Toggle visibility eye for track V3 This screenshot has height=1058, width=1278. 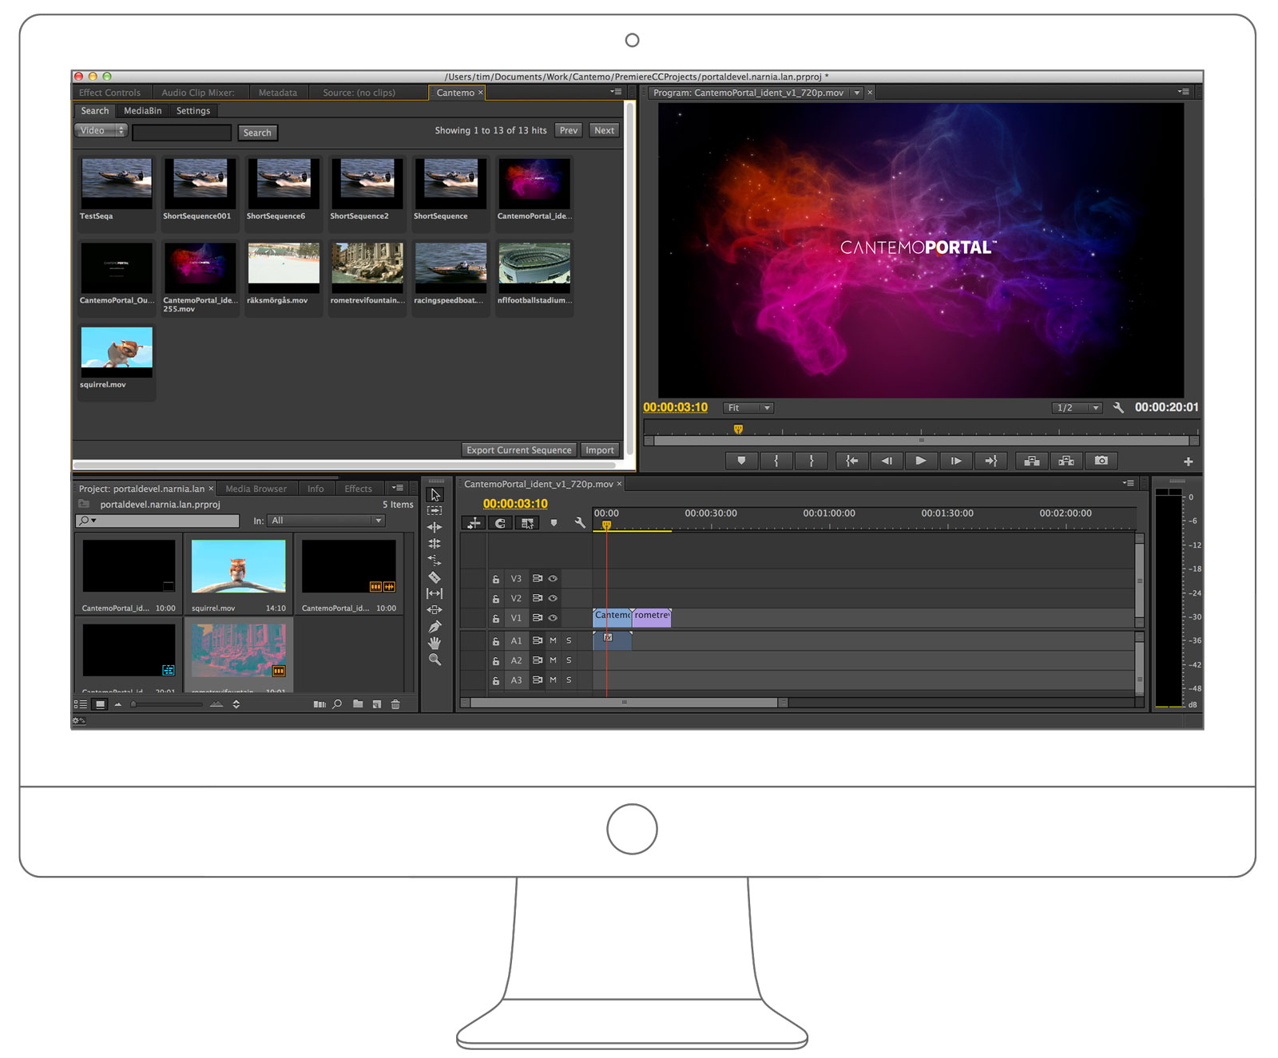coord(553,579)
